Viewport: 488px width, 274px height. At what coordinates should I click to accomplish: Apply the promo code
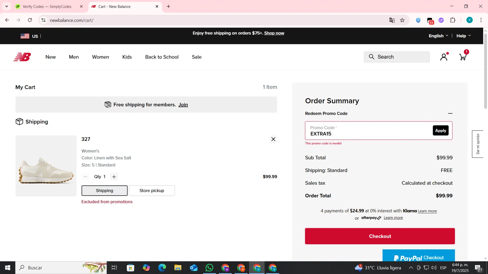[x=441, y=131]
